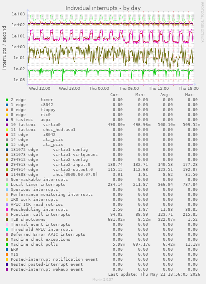Click the magenta Rescheduling interrupts swatch
Image resolution: width=206 pixels, height=284 pixels.
point(7,210)
